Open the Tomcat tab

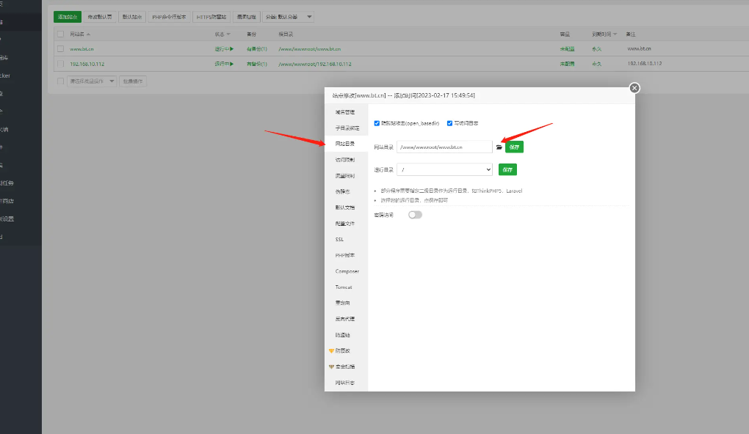(x=344, y=287)
